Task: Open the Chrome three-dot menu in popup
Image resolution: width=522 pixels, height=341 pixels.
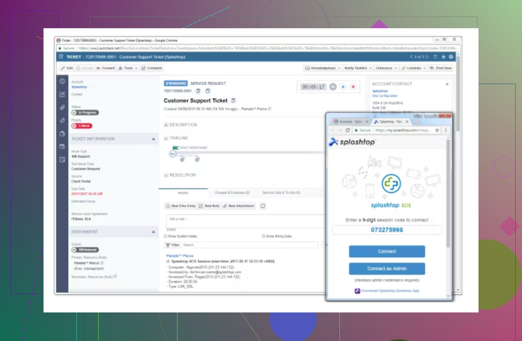Action: click(x=446, y=130)
